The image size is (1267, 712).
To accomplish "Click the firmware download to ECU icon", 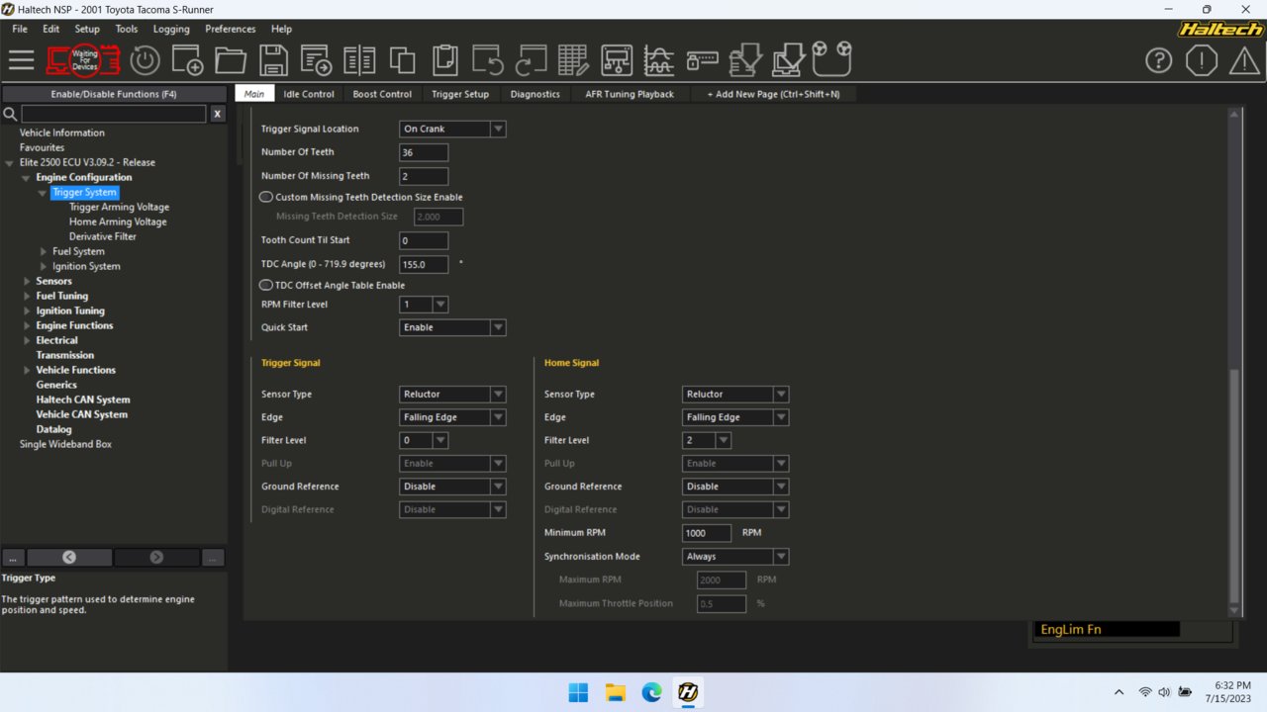I will (x=745, y=60).
